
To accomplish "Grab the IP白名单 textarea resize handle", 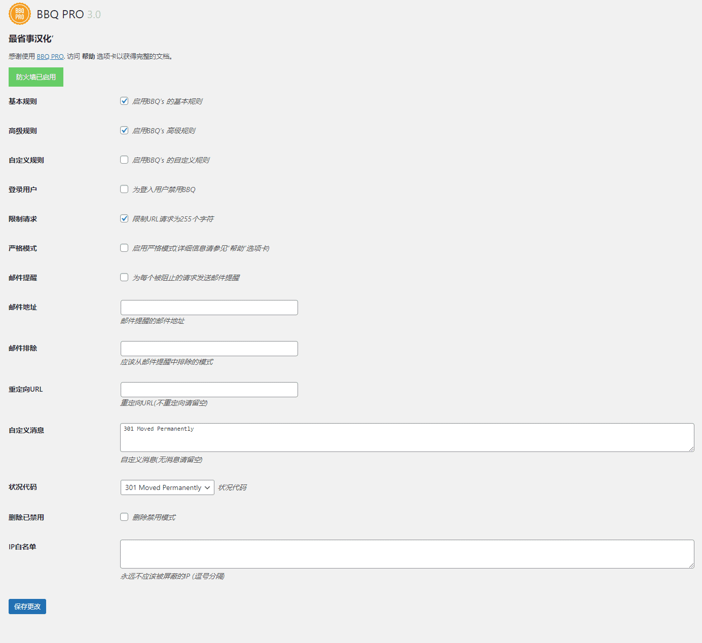I will (691, 565).
